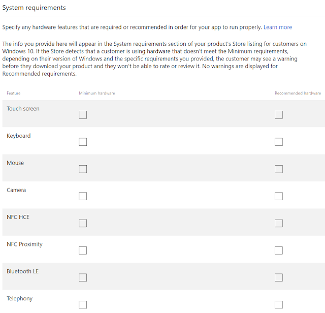Viewport: 325px width, 313px height.
Task: Check Bluetooth LE minimum hardware box
Action: pyautogui.click(x=83, y=277)
